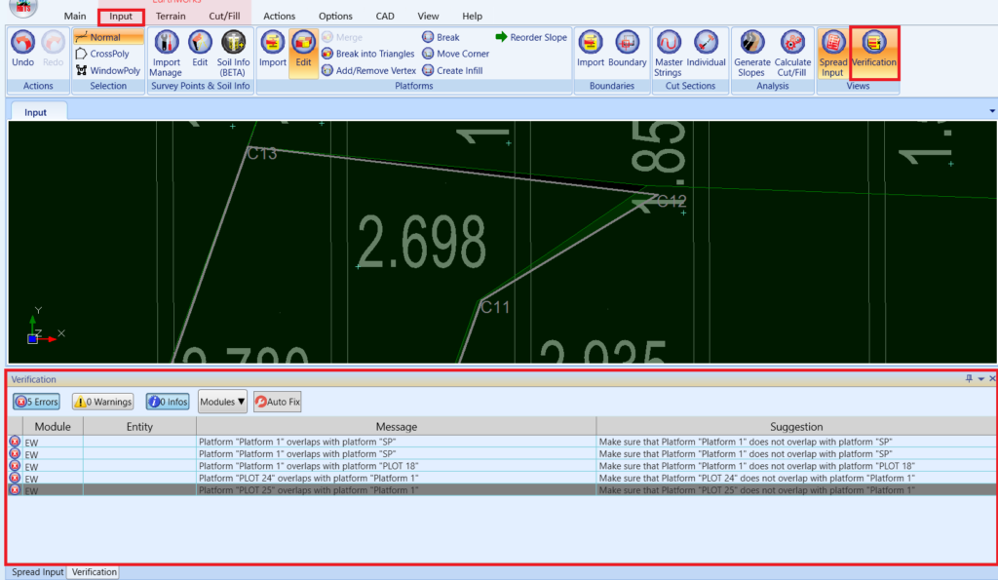Click the Entity column header
The image size is (998, 580).
[139, 427]
